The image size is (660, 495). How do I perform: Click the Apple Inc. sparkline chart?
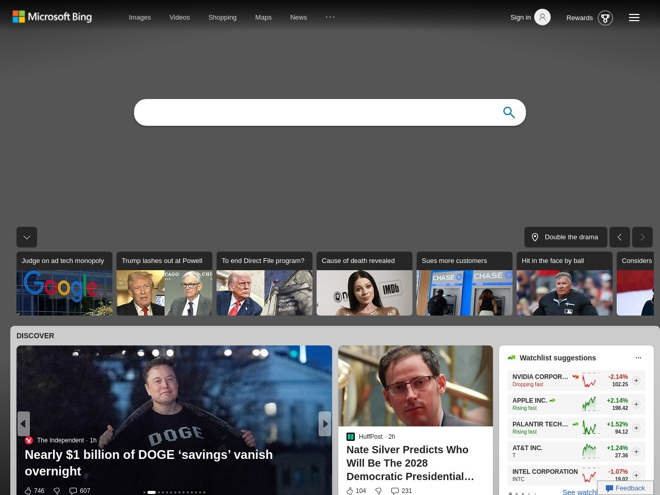pyautogui.click(x=591, y=404)
